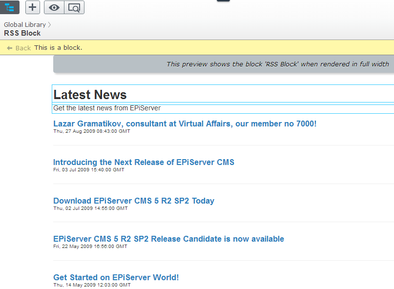
Task: Click the 'This is a block.' notification text
Action: 58,47
